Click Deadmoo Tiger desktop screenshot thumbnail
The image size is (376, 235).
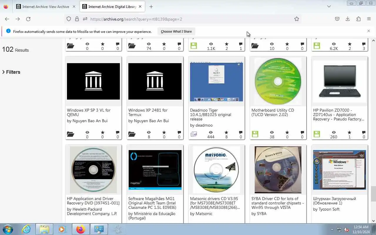(x=216, y=82)
